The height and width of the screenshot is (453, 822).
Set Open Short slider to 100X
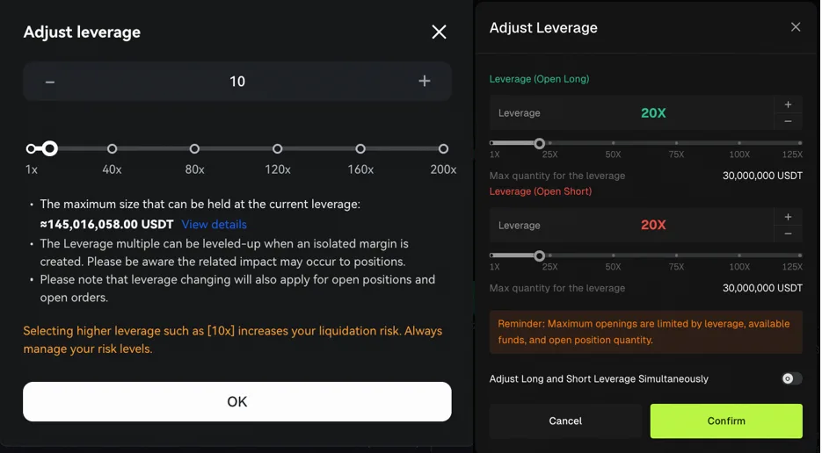[739, 255]
